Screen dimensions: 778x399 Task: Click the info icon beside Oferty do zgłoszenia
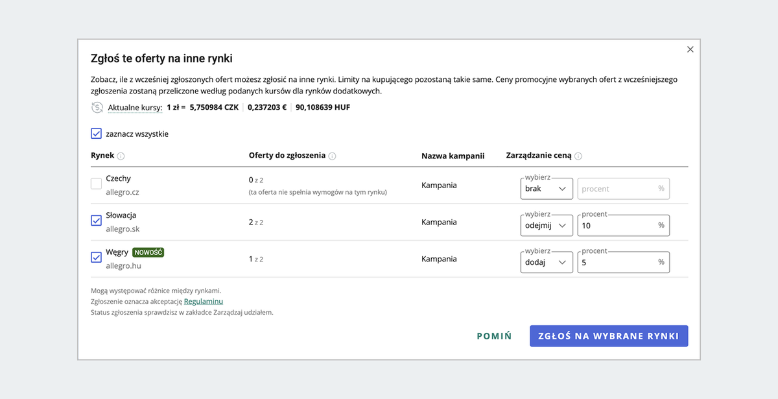[332, 156]
